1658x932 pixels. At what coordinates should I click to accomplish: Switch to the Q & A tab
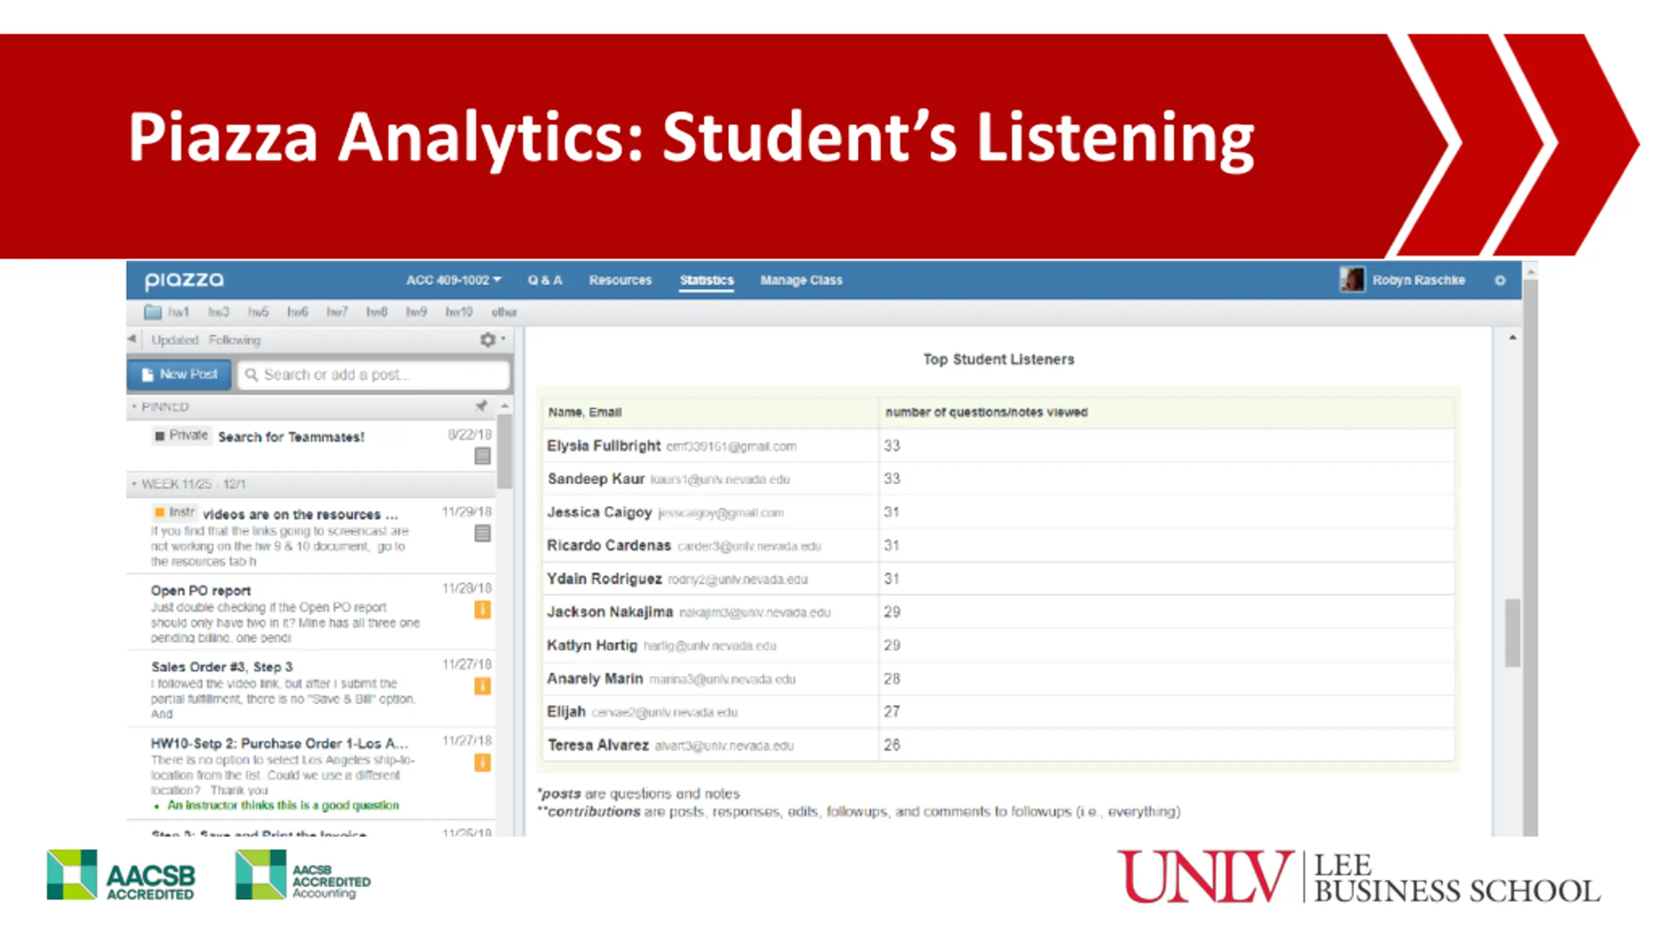[545, 280]
